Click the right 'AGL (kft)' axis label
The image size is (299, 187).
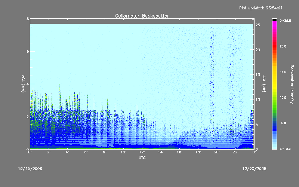[264, 84]
